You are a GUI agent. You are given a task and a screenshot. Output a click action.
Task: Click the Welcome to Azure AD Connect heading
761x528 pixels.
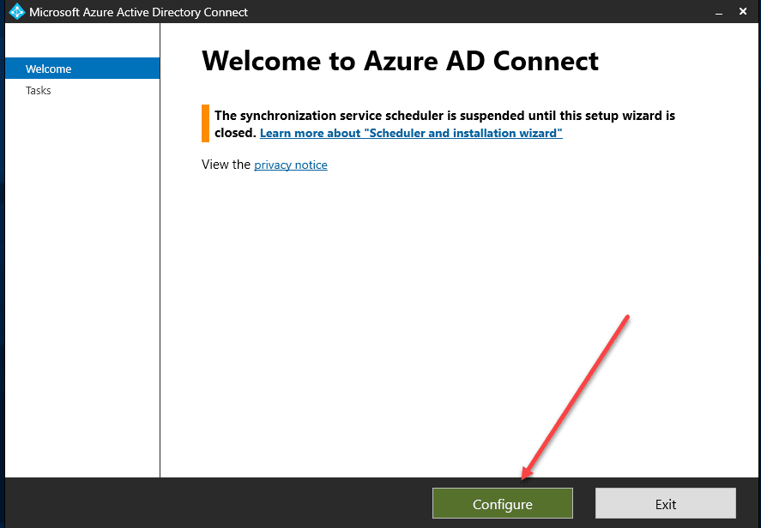(400, 61)
